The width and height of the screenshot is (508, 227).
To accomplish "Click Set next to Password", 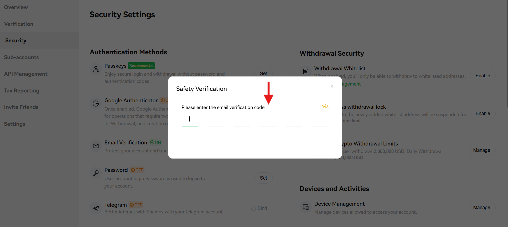I will click(x=263, y=178).
